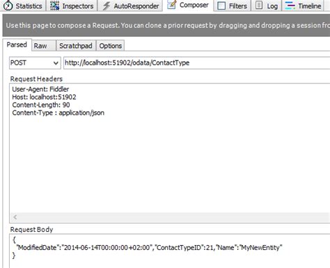330x268 pixels.
Task: Click the Request Headers label
Action: 36,79
